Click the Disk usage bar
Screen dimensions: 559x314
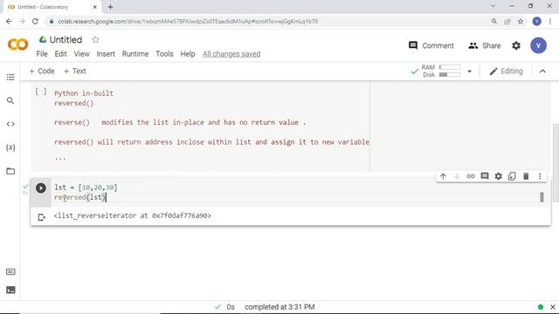(x=450, y=75)
